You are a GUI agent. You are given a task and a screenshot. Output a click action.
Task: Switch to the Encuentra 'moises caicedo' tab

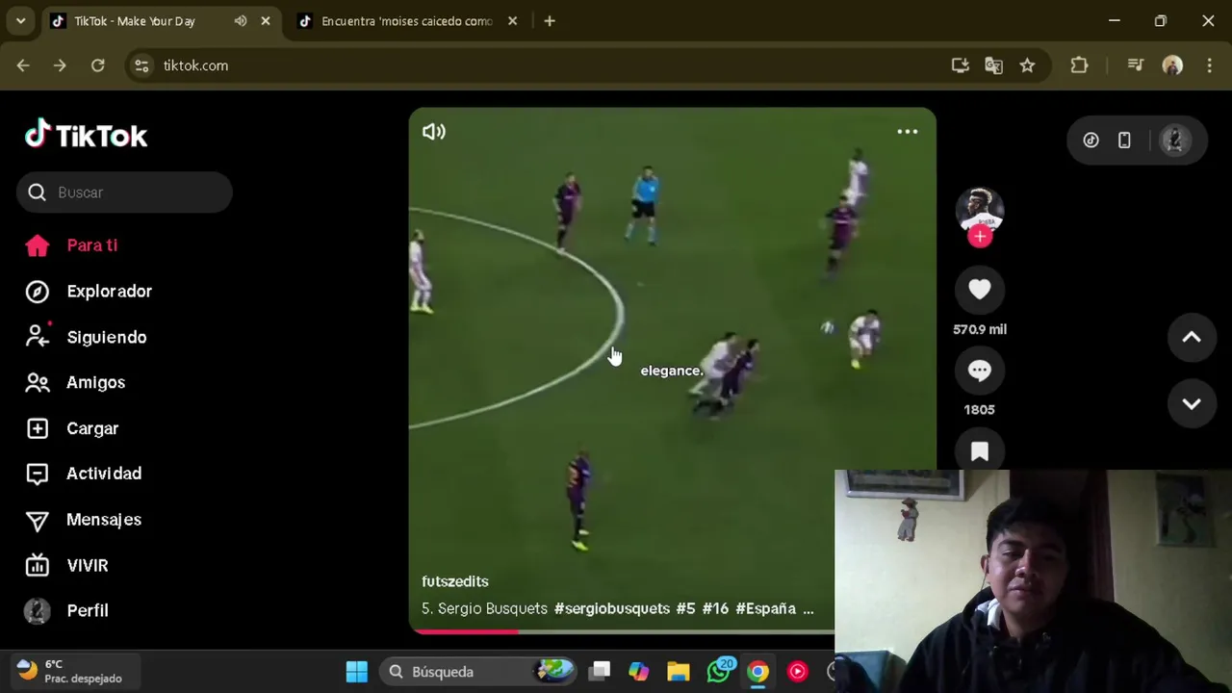pos(406,21)
